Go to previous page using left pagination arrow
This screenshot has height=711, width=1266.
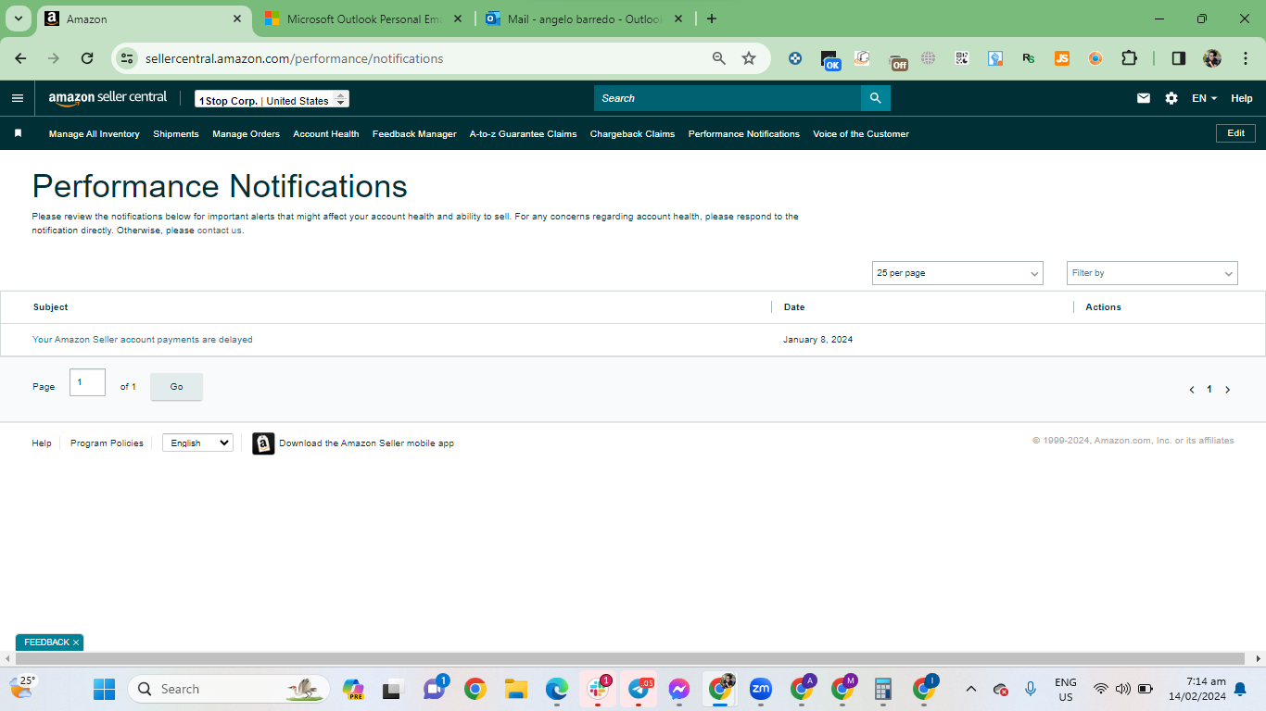[1192, 390]
